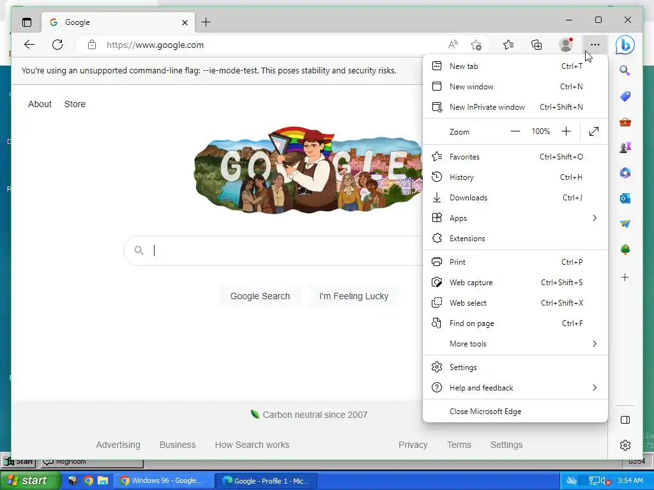Screen dimensions: 654x490
Task: Open the sidebar Tools briefcase icon
Action: pos(625,122)
